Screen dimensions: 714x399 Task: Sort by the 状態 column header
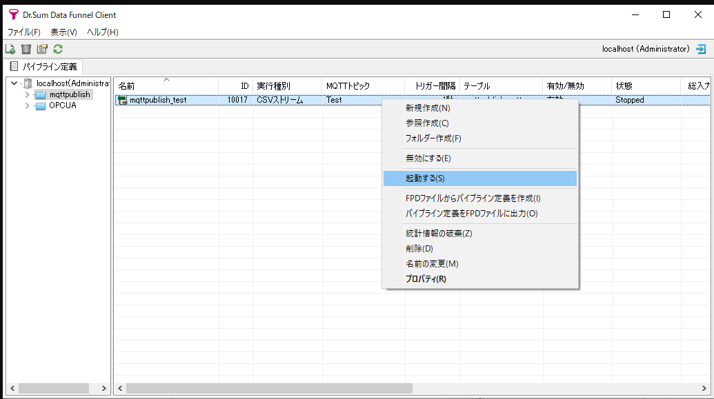coord(646,85)
